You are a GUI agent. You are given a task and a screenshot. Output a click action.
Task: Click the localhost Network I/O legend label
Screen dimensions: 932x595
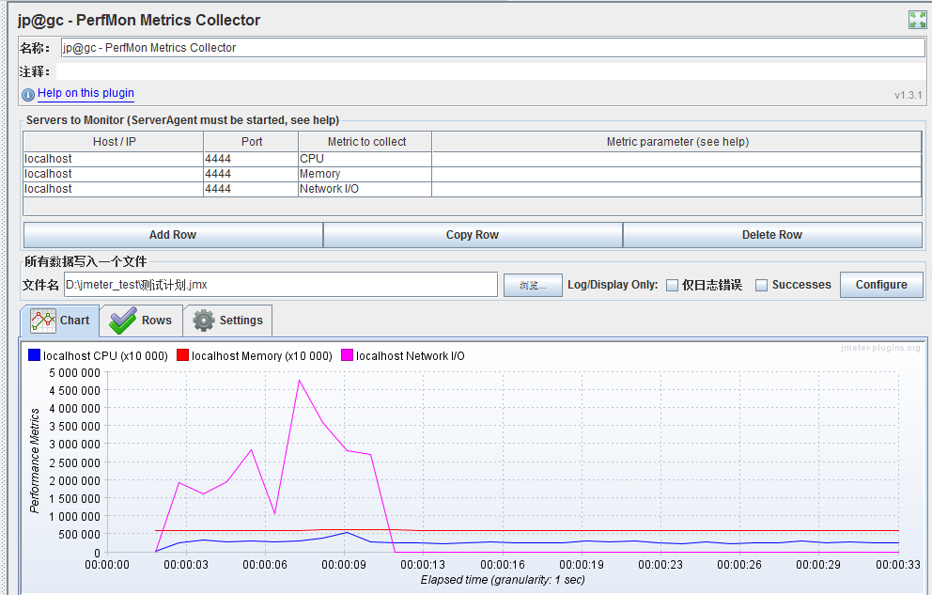pos(411,356)
